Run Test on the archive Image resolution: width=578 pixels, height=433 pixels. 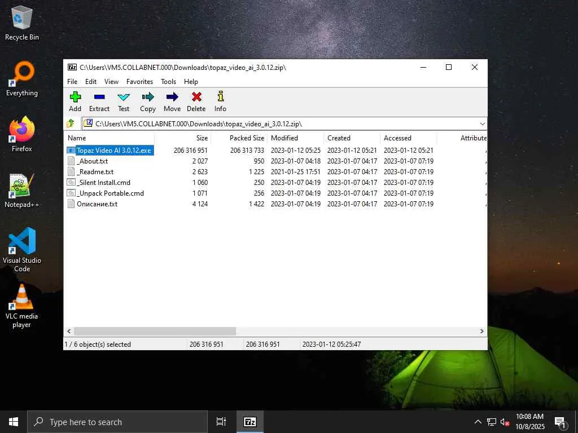(124, 97)
